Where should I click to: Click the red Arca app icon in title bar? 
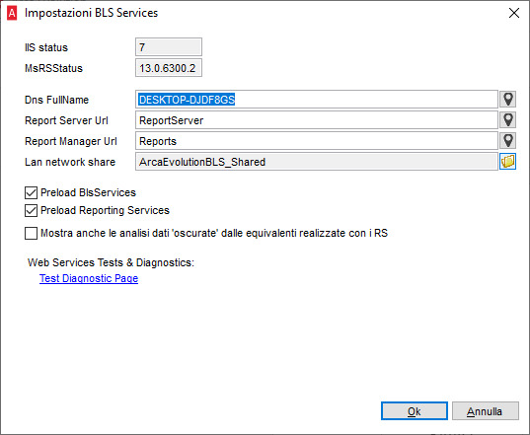[12, 13]
